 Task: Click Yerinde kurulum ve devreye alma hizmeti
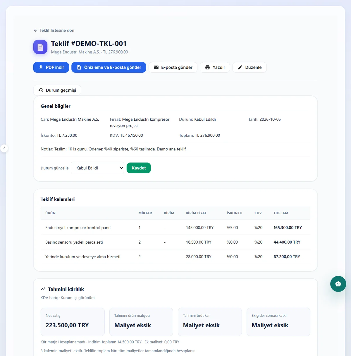(83, 257)
